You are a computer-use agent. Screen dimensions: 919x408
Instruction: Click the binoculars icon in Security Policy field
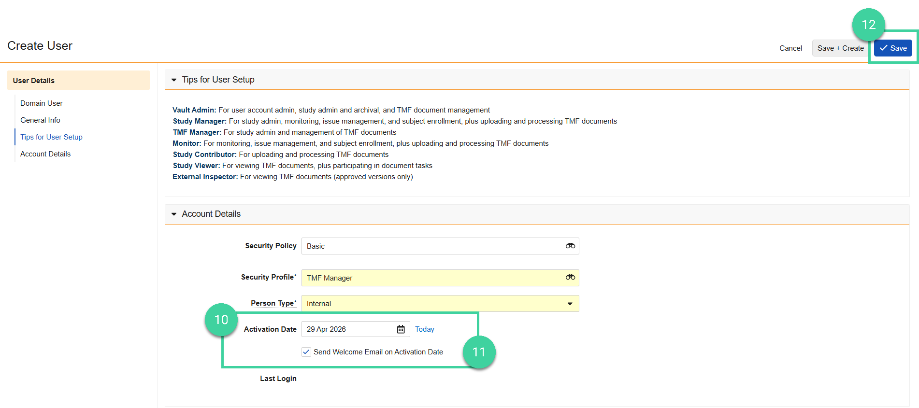pos(570,246)
